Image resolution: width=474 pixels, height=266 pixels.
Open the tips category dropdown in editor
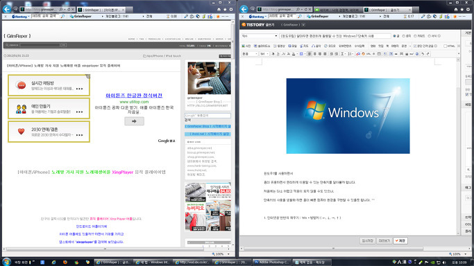coord(260,36)
